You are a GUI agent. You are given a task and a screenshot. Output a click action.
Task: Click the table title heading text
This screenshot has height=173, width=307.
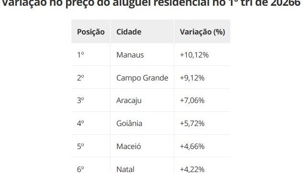(151, 3)
